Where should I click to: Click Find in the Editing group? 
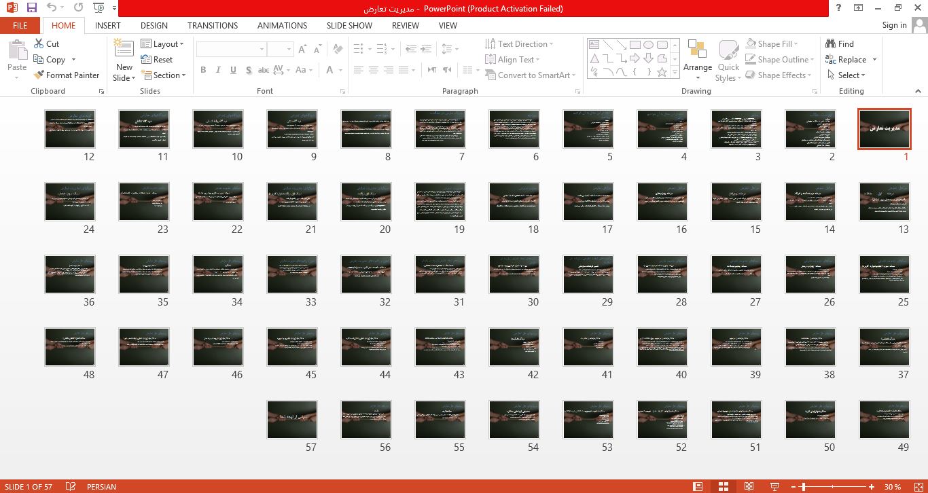pos(840,43)
